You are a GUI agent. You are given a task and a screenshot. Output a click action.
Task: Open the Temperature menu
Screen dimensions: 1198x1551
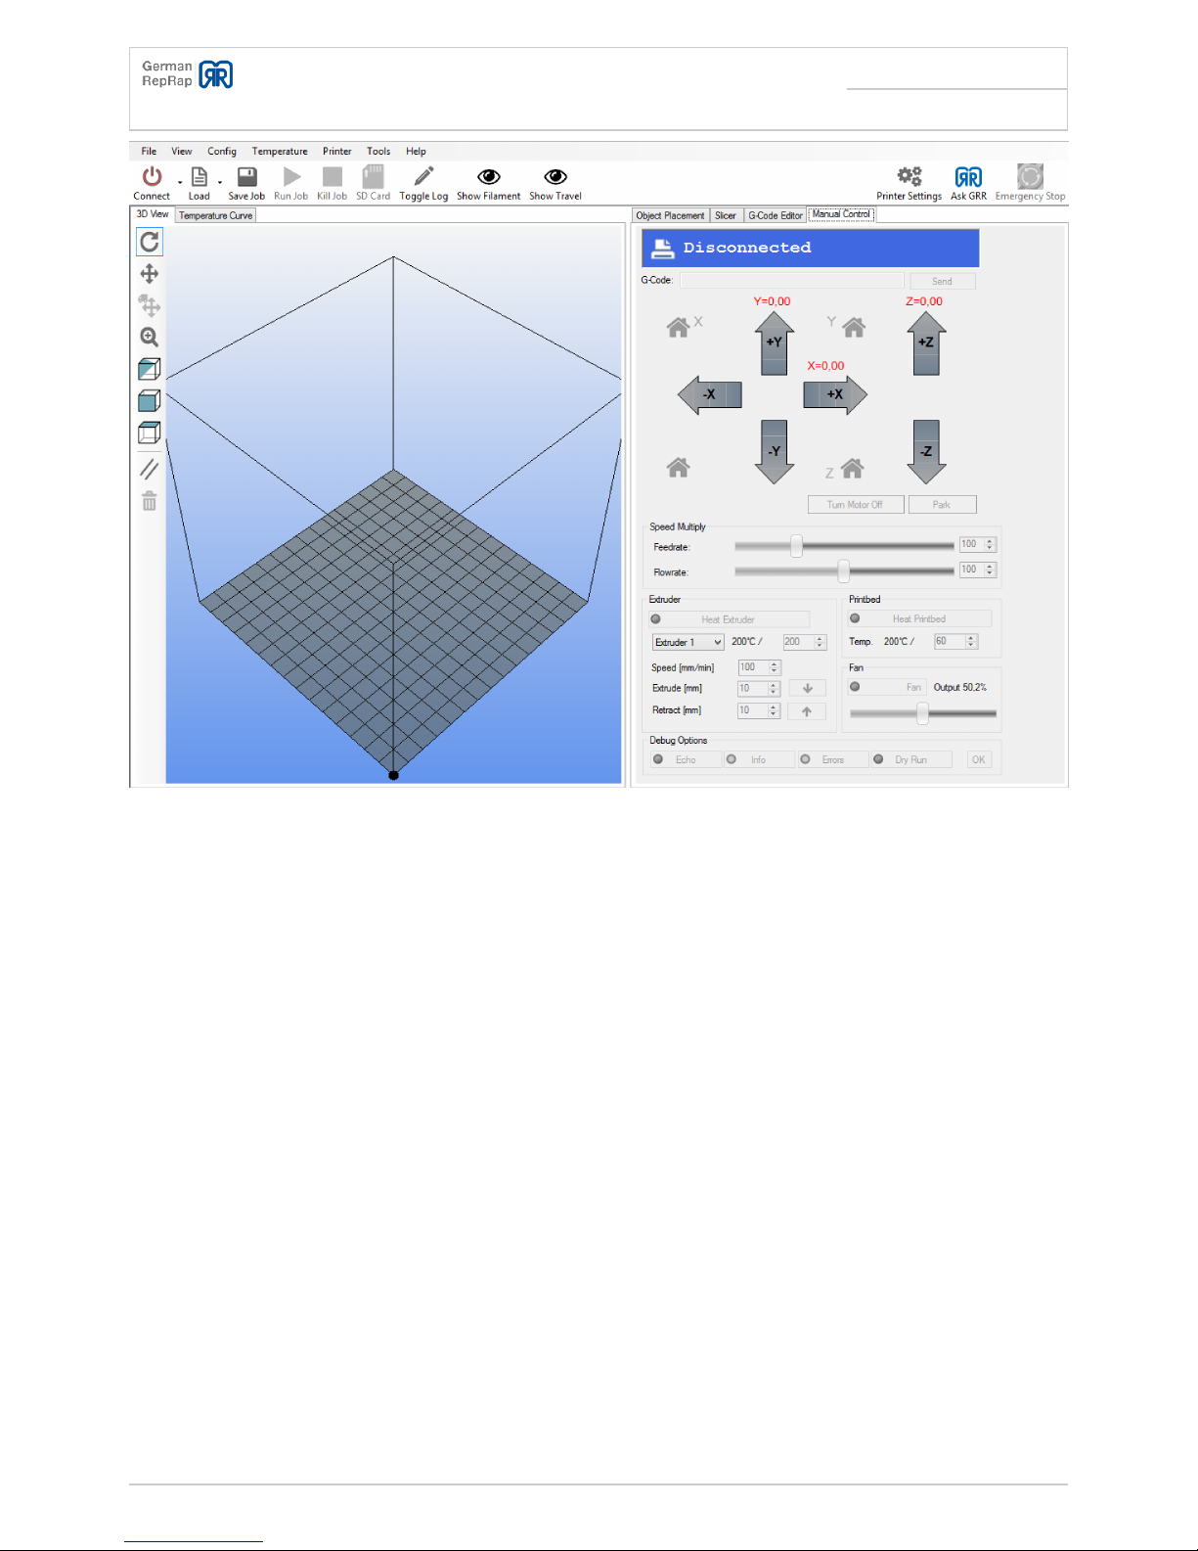pyautogui.click(x=280, y=152)
